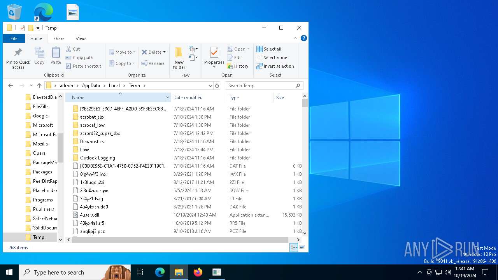
Task: Select the FileZilla folder in navigation pane
Action: pos(40,107)
